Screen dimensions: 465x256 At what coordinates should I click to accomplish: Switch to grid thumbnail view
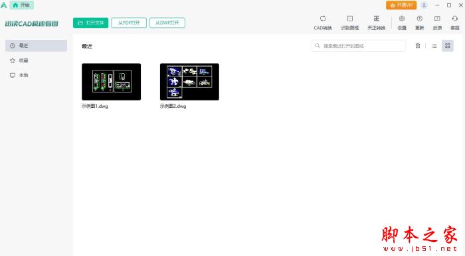click(448, 46)
